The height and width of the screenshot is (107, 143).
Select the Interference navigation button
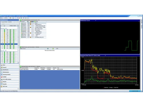coord(10,70)
